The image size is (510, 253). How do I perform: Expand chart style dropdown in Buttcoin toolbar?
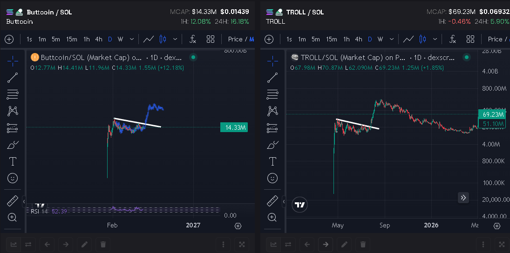175,39
